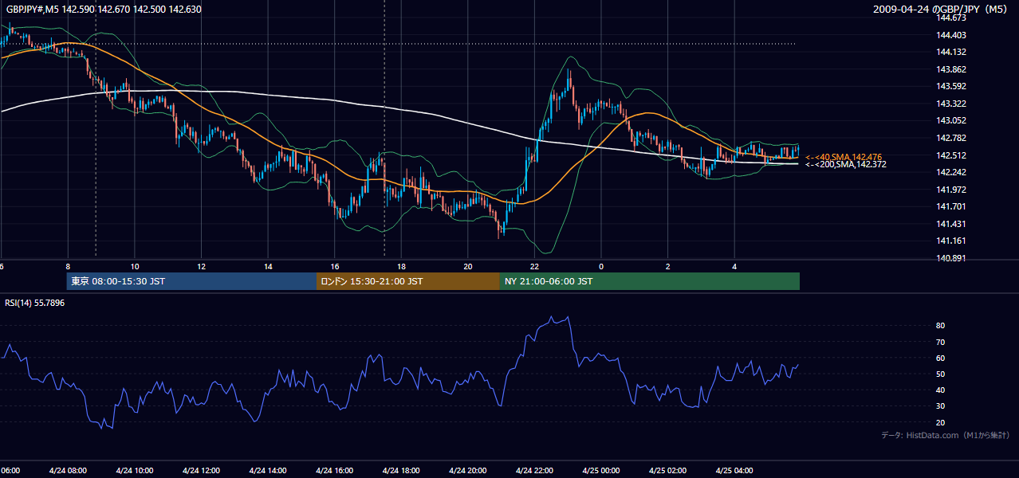Screen dimensions: 1019x478
Task: Click the 140.891 price axis label
Action: (x=951, y=258)
